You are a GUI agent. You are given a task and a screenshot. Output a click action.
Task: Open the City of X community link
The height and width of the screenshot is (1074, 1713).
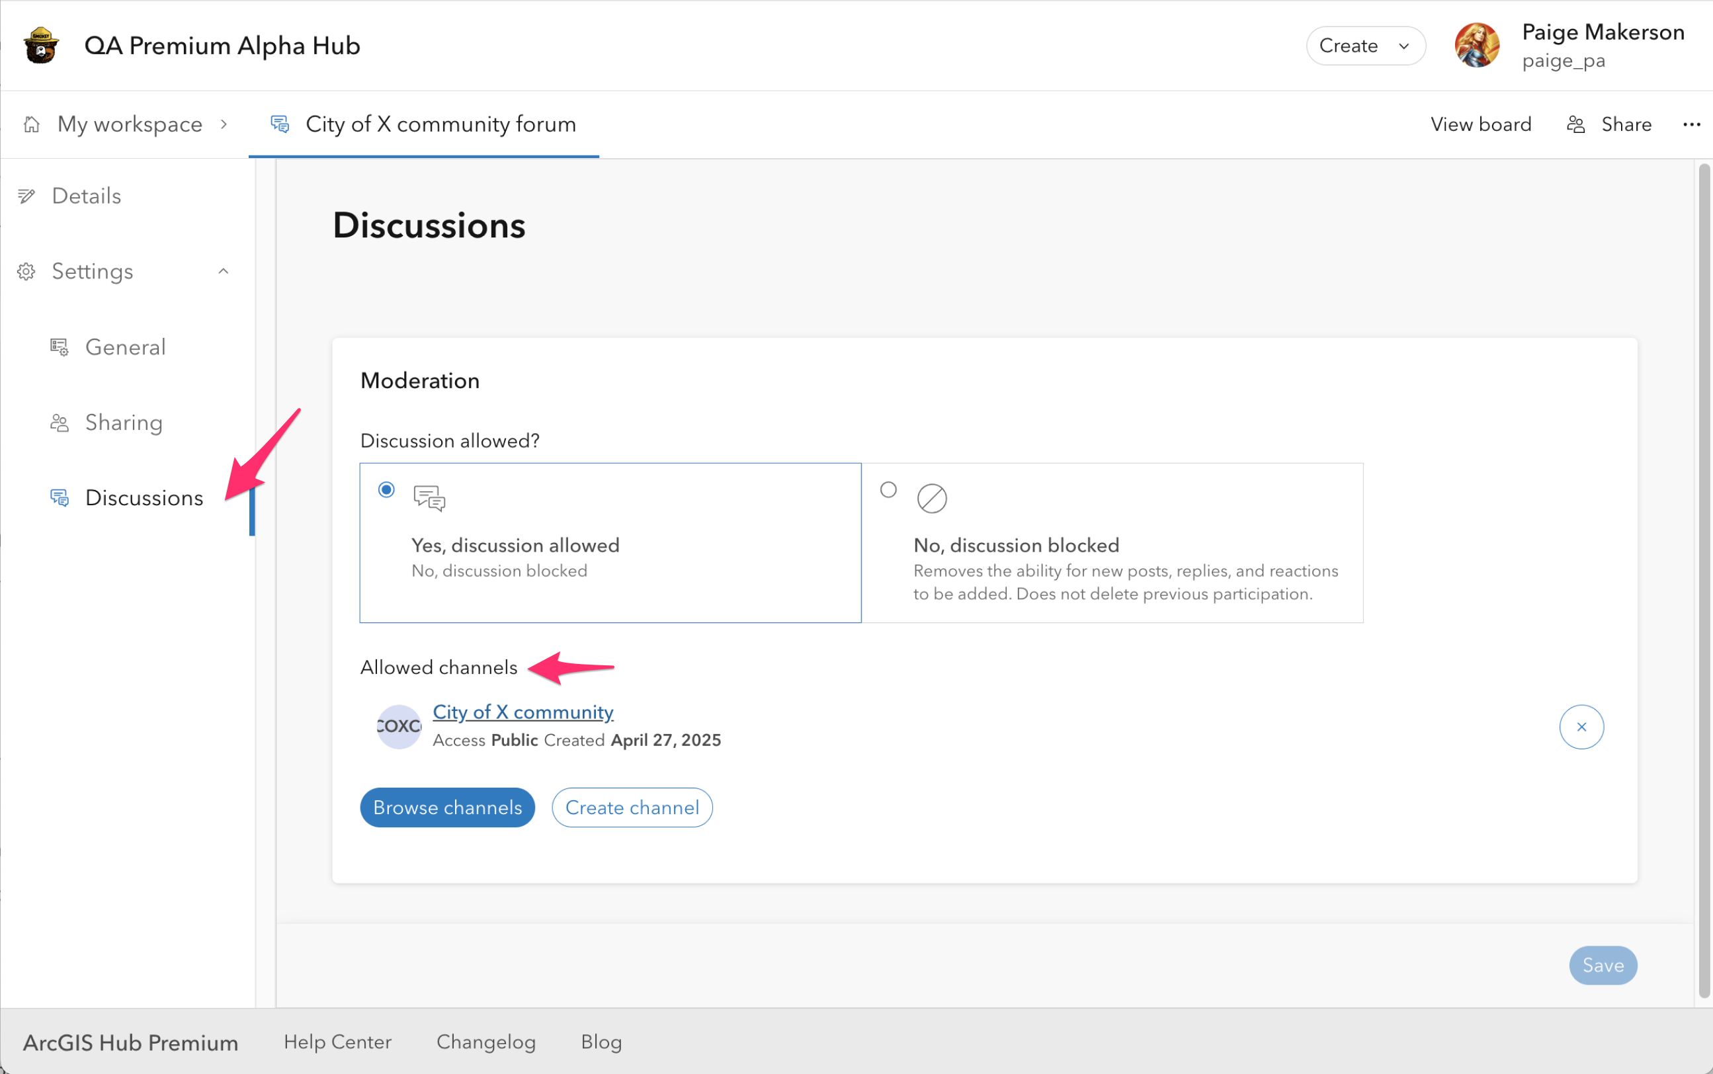(522, 712)
